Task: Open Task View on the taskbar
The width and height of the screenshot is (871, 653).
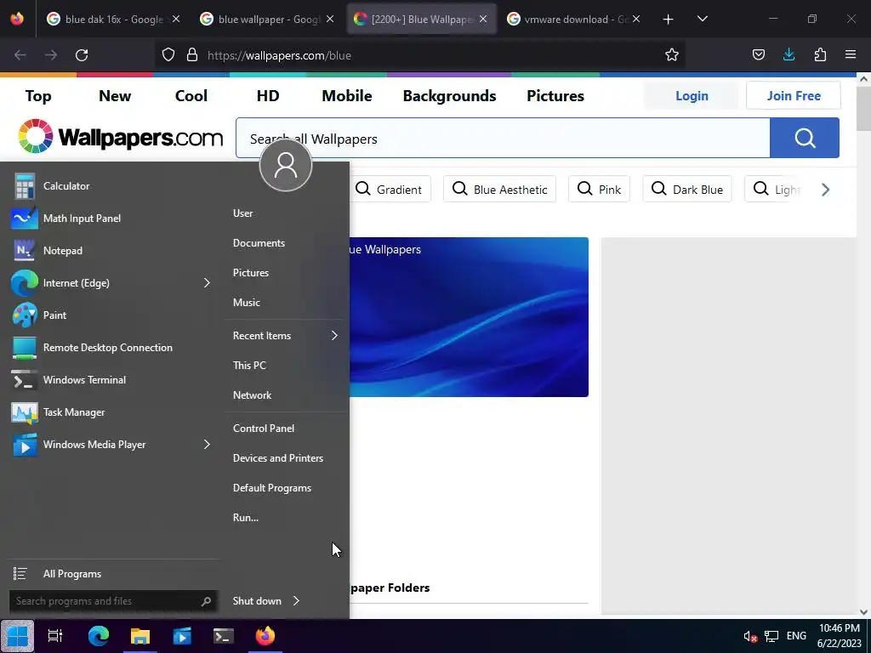Action: [x=55, y=636]
